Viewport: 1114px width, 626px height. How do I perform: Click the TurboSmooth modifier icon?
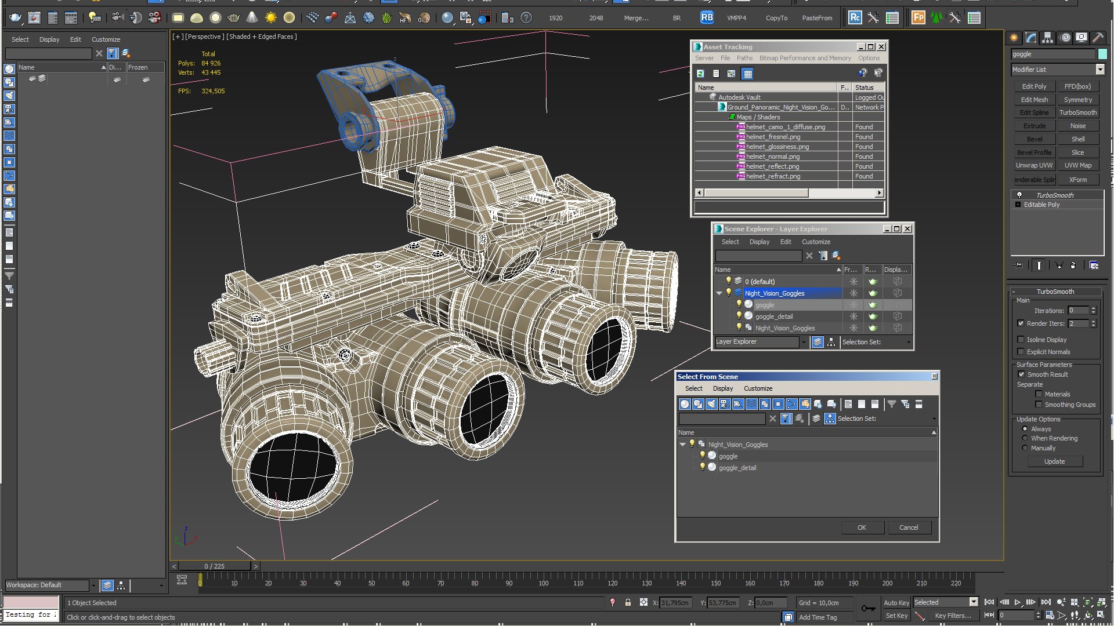coord(1018,195)
